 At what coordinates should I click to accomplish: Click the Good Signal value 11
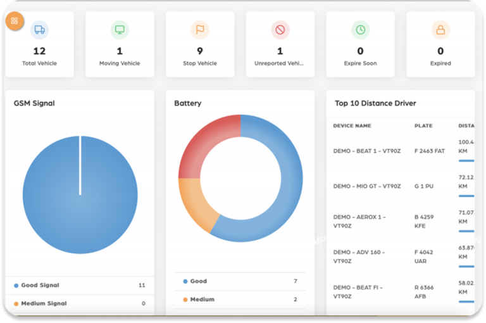point(142,285)
